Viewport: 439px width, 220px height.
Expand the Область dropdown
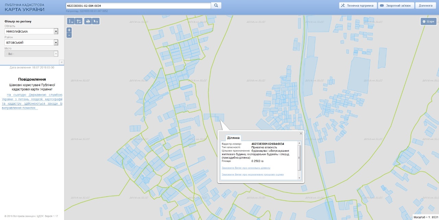(56, 32)
